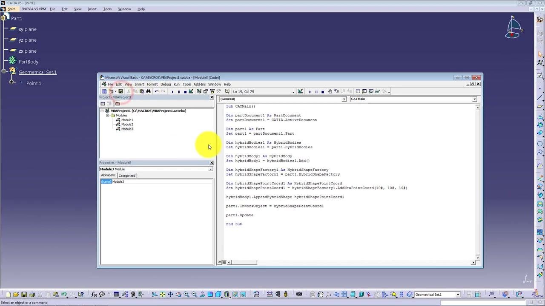Click the horizontal scrollbar of the code window
This screenshot has height=306, width=545.
(x=351, y=263)
